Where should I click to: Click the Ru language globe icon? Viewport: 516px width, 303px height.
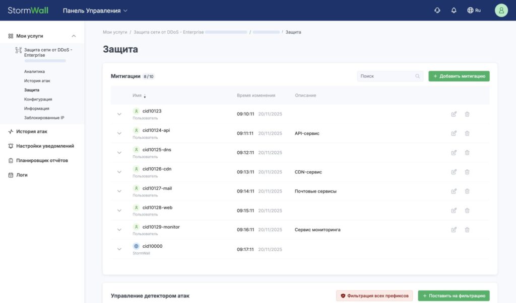[470, 10]
